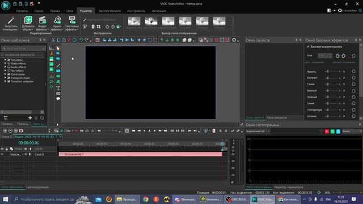Viewport: 363px width, 204px height.
Task: Launch the wizard via Запустить помощник
Action: tap(11, 23)
